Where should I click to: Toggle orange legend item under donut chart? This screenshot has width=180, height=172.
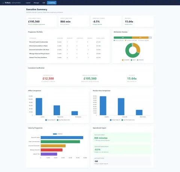click(126, 60)
